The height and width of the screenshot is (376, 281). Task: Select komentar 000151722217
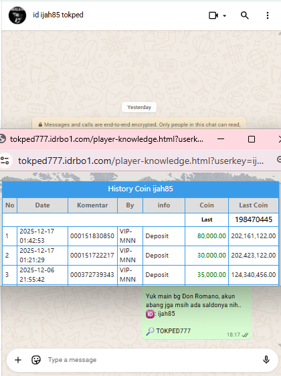(92, 256)
